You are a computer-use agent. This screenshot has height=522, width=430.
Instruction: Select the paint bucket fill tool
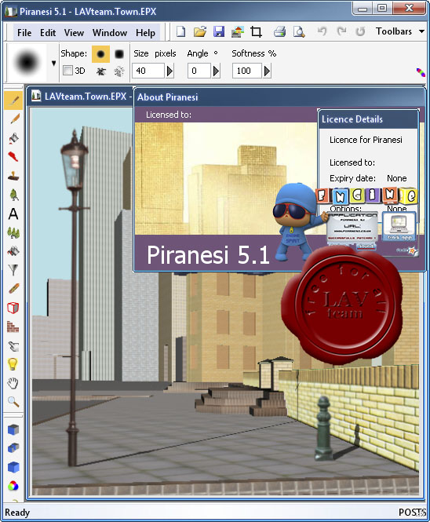click(13, 138)
